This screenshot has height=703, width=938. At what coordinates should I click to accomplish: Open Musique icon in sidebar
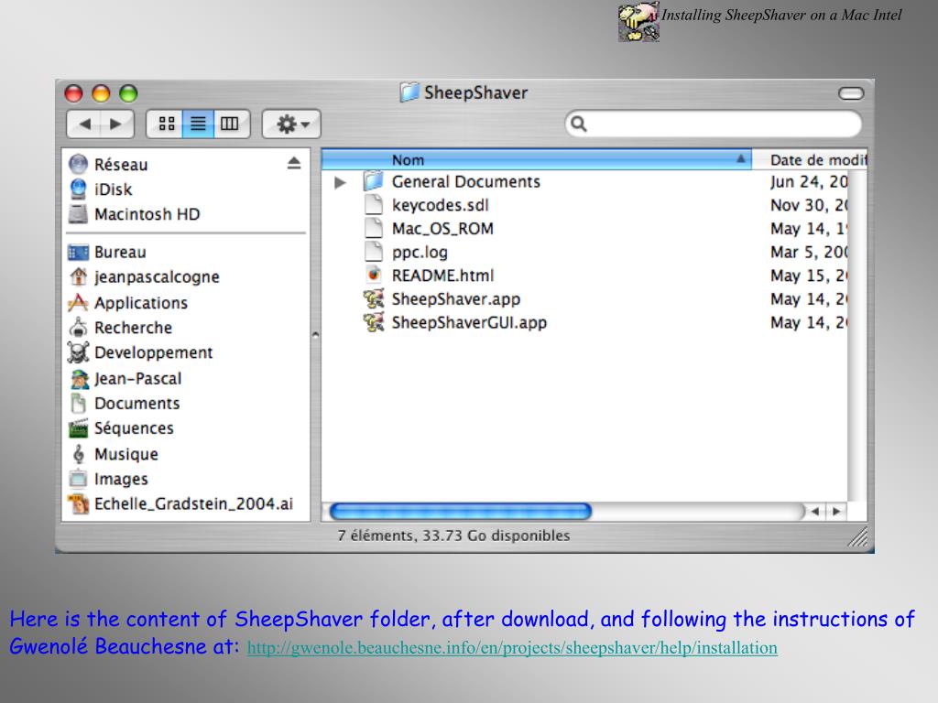point(79,454)
